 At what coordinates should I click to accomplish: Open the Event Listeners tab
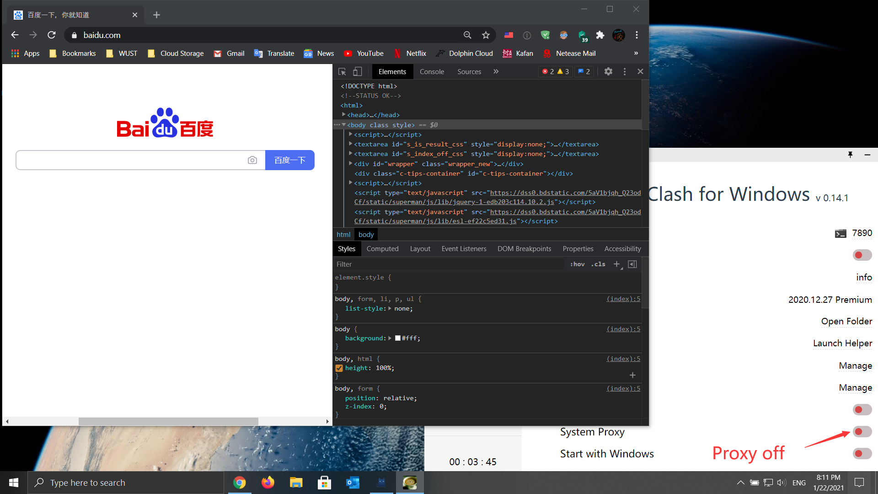pos(464,249)
